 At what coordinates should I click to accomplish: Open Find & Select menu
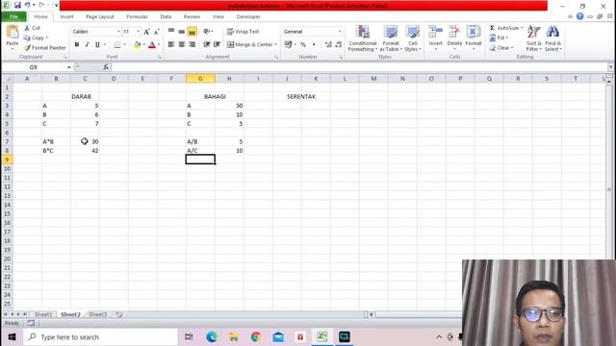pos(553,38)
